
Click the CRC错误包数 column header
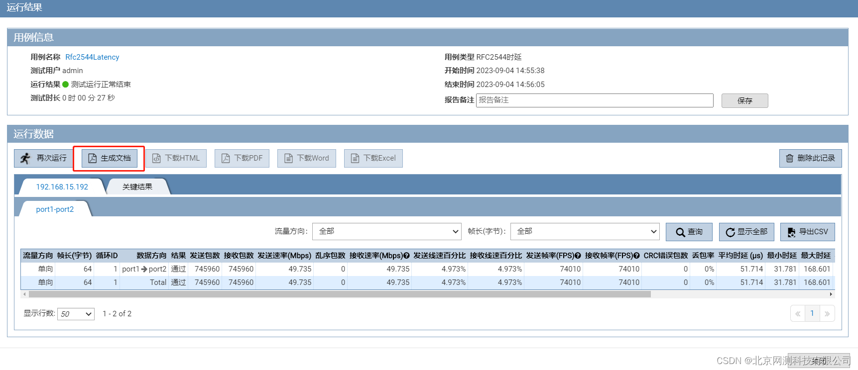(665, 256)
